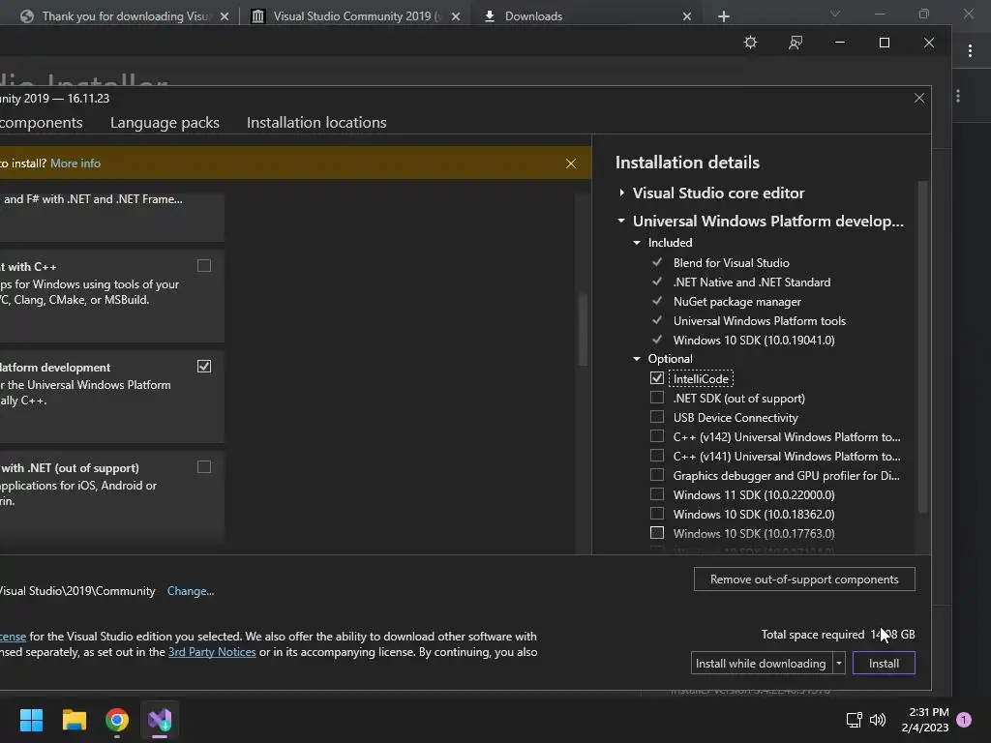Click the feedback icon in installer title bar

tap(796, 43)
